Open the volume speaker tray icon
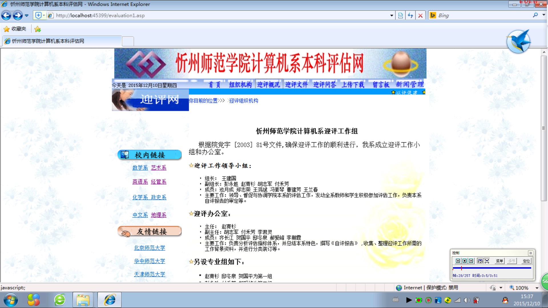The width and height of the screenshot is (548, 308). tap(467, 300)
